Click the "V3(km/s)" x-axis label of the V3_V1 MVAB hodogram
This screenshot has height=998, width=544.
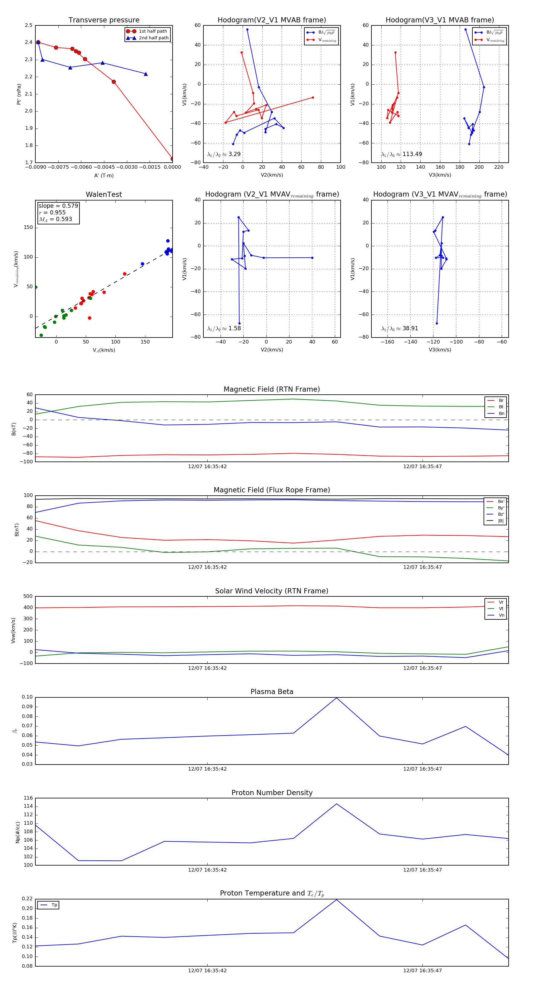[440, 175]
